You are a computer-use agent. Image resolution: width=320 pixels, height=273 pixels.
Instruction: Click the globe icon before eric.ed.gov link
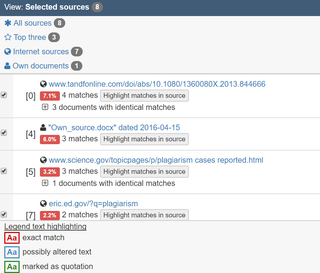[x=43, y=203]
